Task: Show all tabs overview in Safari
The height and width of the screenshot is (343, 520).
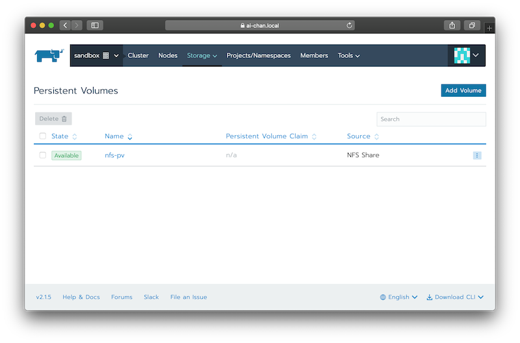Action: [472, 25]
